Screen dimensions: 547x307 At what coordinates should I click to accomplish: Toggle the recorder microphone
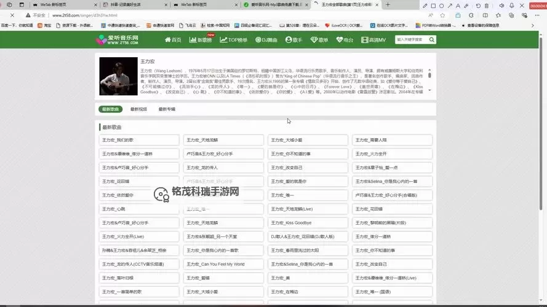[x=511, y=6]
